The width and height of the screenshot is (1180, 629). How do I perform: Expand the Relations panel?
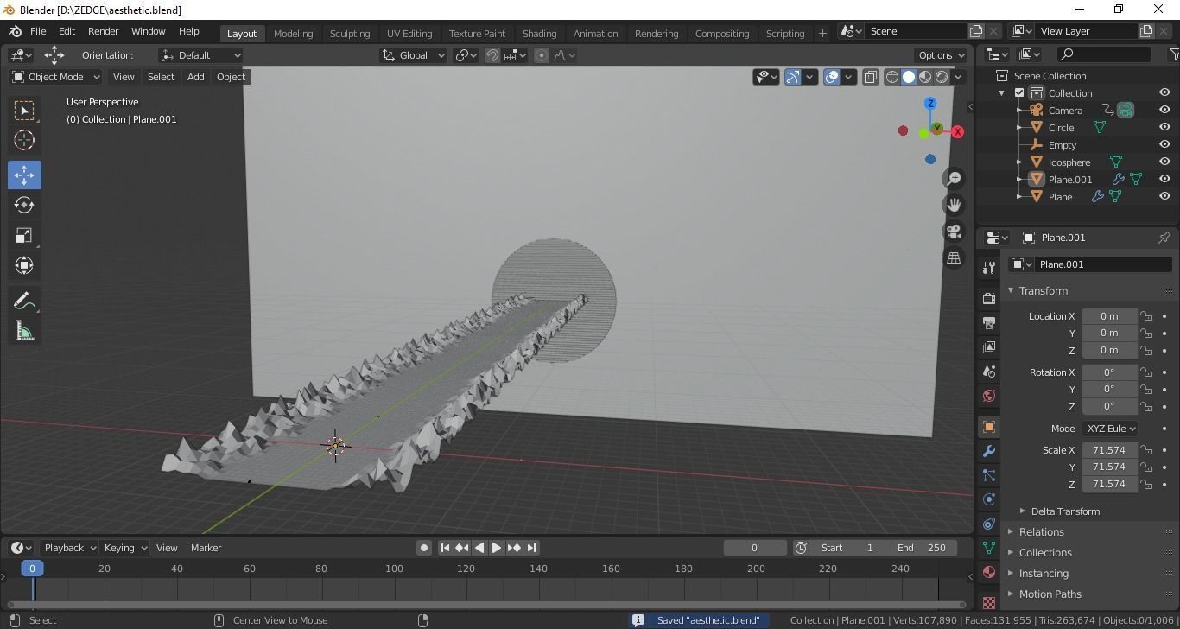1041,532
